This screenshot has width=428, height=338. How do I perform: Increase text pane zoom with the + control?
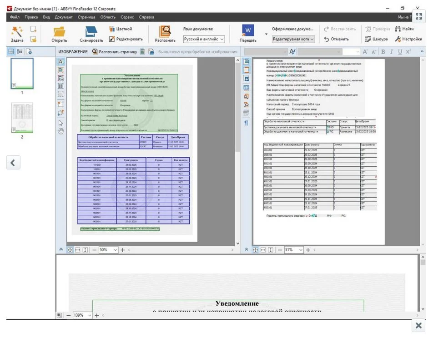pyautogui.click(x=96, y=315)
